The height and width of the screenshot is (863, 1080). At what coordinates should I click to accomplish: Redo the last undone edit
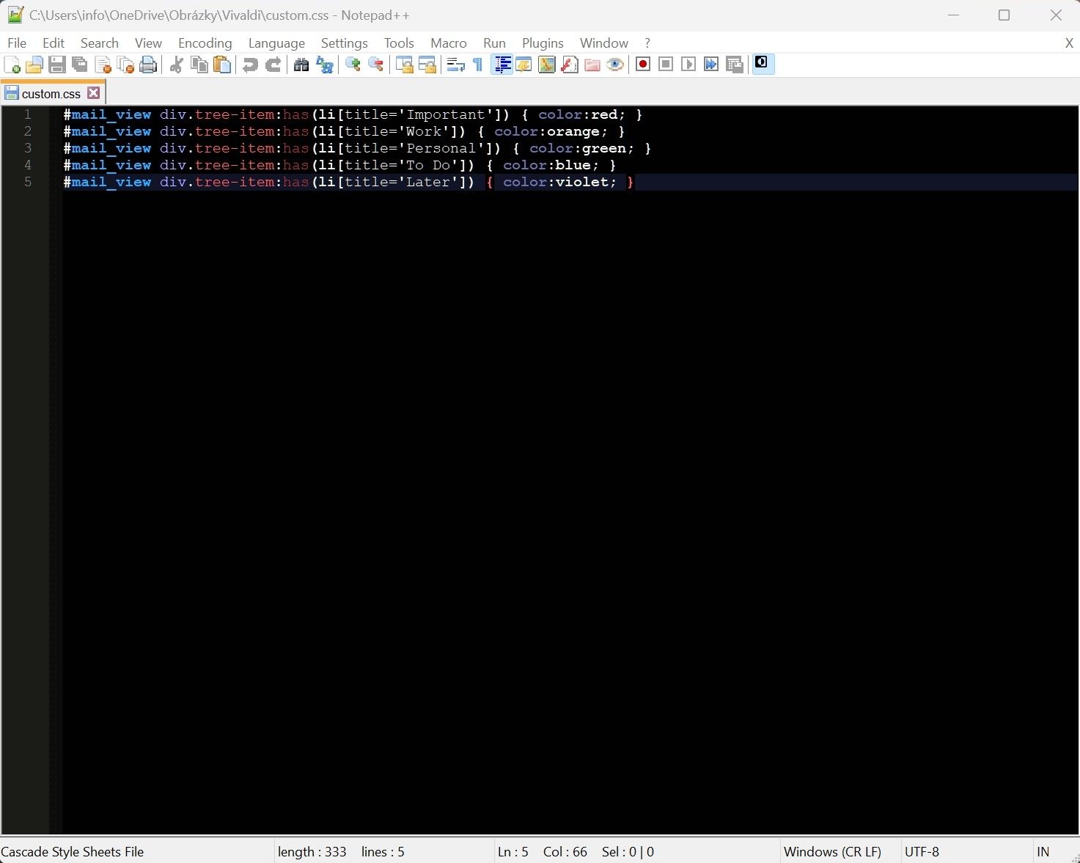(x=273, y=65)
